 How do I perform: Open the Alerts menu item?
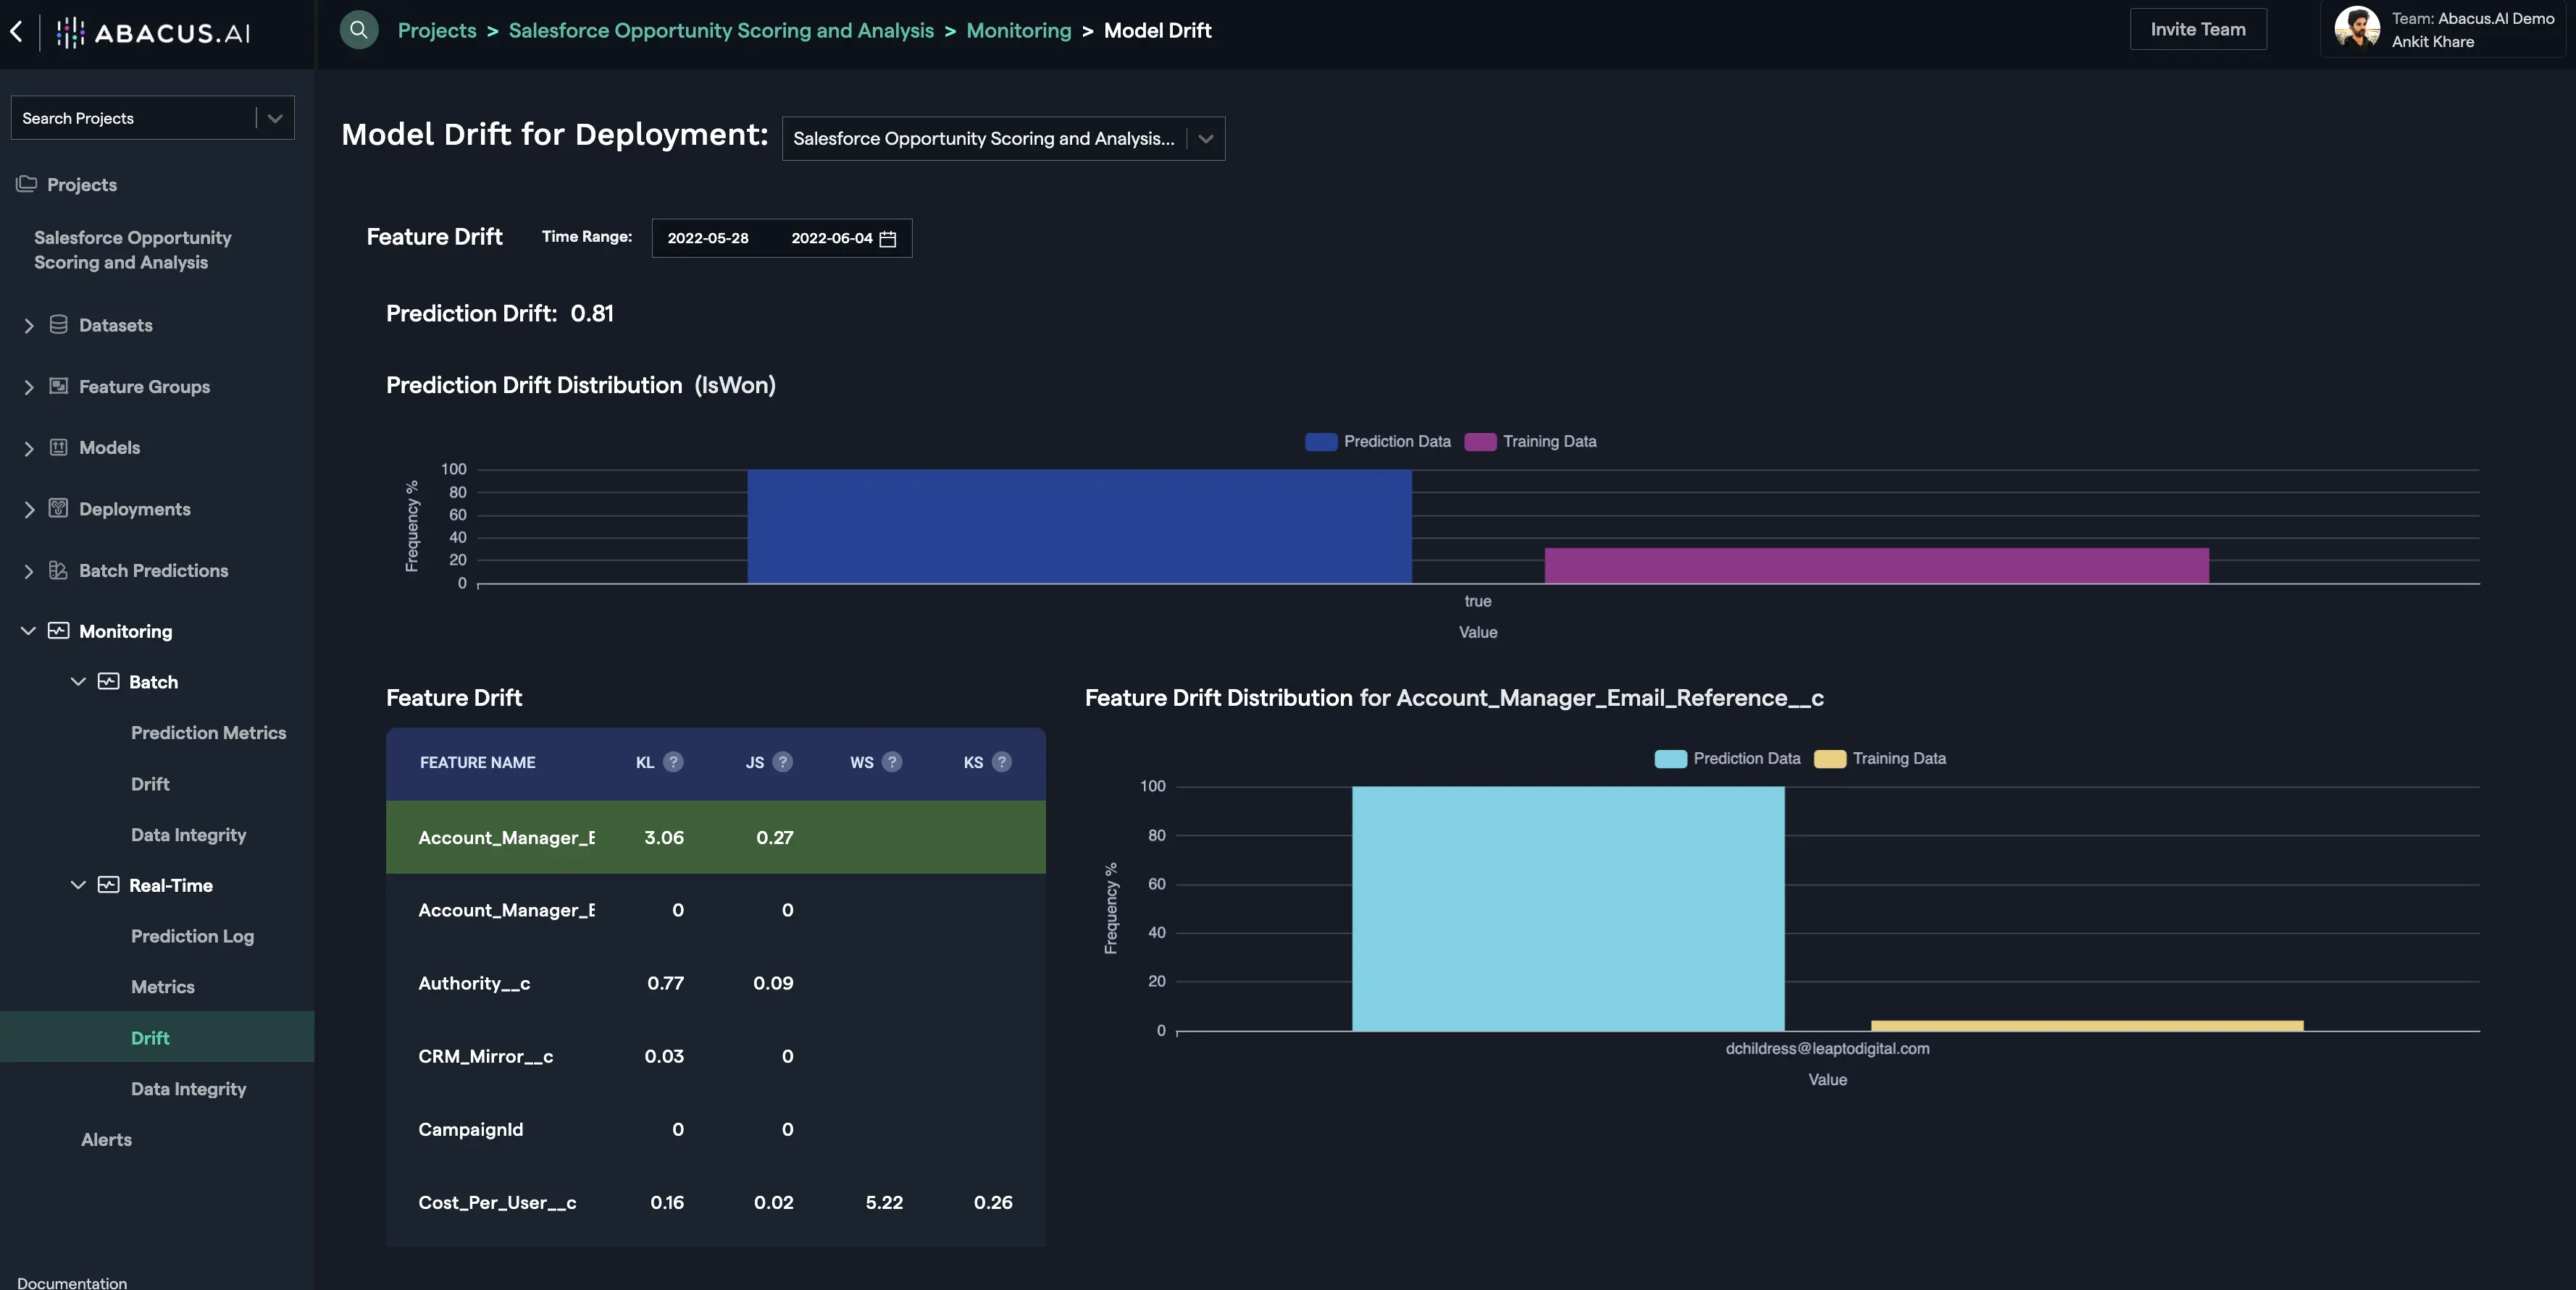pyautogui.click(x=106, y=1140)
